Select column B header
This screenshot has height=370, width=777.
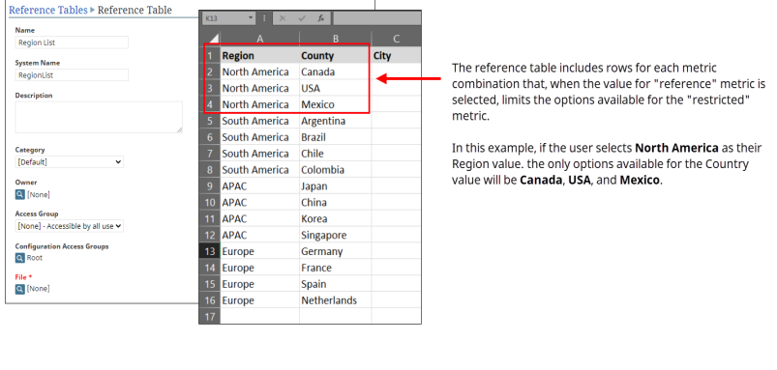(x=336, y=39)
